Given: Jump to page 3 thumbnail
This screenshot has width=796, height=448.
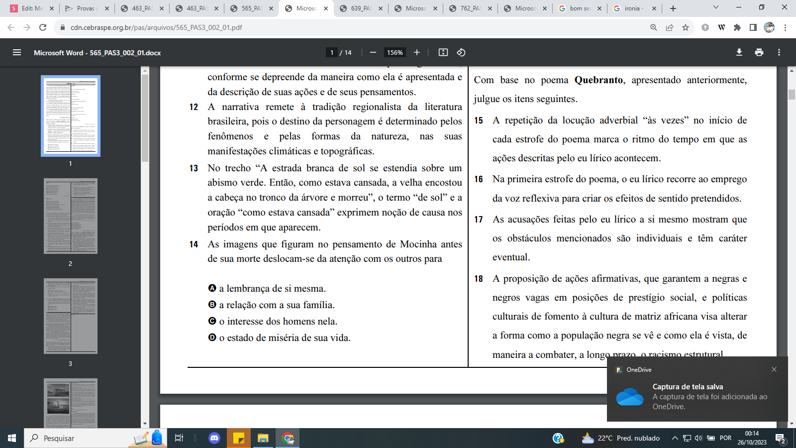Looking at the screenshot, I should tap(71, 316).
